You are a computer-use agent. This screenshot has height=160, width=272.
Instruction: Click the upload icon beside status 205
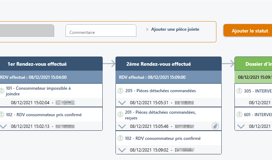tap(120, 91)
